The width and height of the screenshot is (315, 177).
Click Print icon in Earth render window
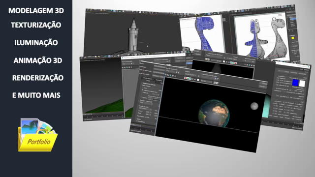(x=173, y=76)
